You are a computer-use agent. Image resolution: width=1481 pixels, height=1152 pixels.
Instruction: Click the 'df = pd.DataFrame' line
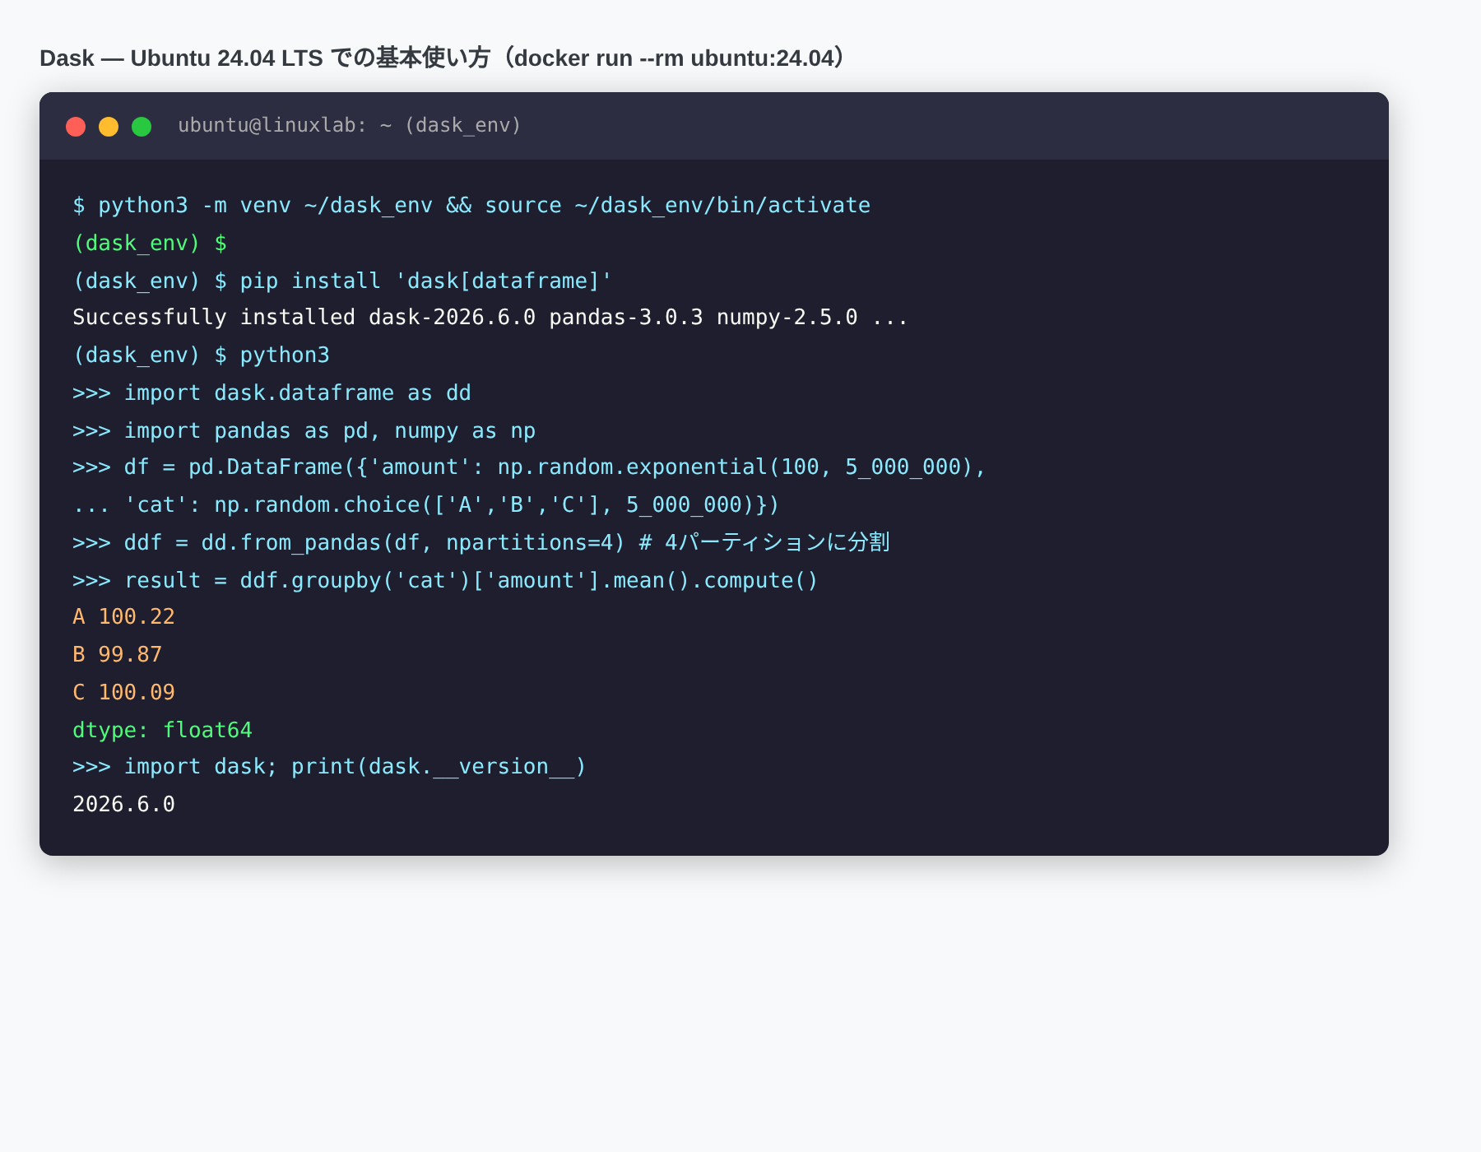[529, 467]
